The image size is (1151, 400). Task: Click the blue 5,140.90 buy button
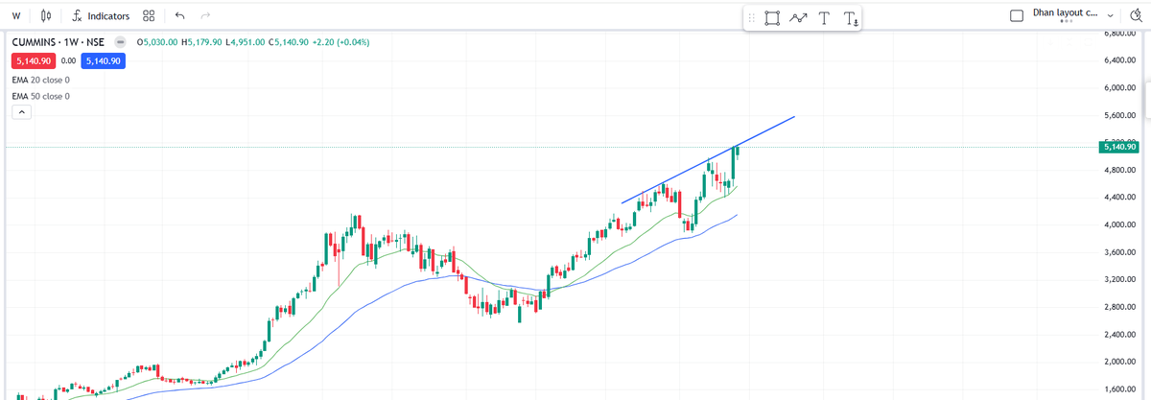[x=102, y=60]
